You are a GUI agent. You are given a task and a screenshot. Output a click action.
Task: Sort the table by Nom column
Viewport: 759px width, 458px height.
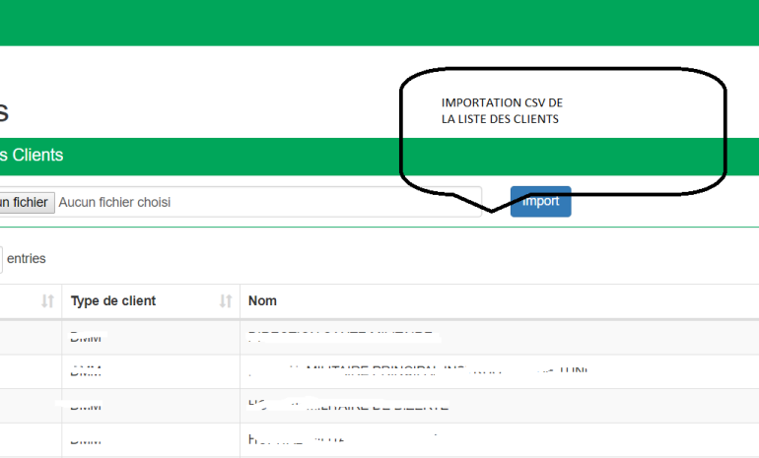tap(262, 301)
